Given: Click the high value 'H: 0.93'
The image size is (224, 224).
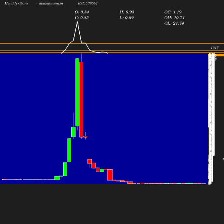Looking at the screenshot, I should [x=127, y=12].
